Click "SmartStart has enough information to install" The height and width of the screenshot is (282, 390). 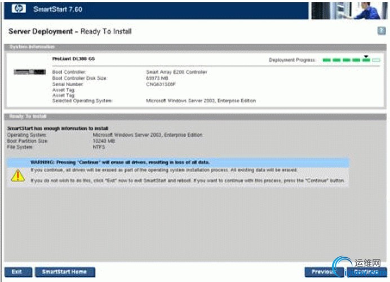tap(57, 128)
